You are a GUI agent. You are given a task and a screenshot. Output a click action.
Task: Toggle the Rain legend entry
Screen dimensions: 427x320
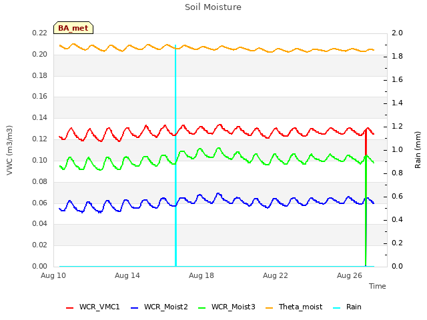pos(347,307)
